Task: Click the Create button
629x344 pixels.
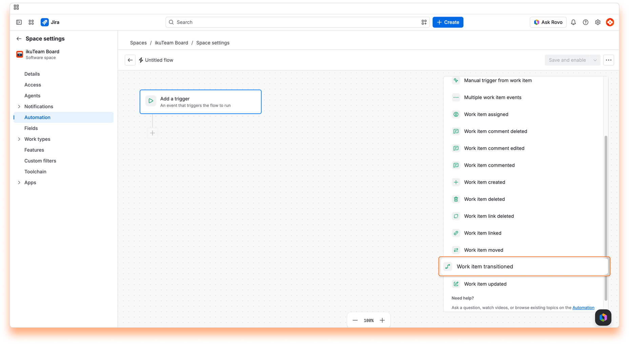Action: (x=448, y=22)
